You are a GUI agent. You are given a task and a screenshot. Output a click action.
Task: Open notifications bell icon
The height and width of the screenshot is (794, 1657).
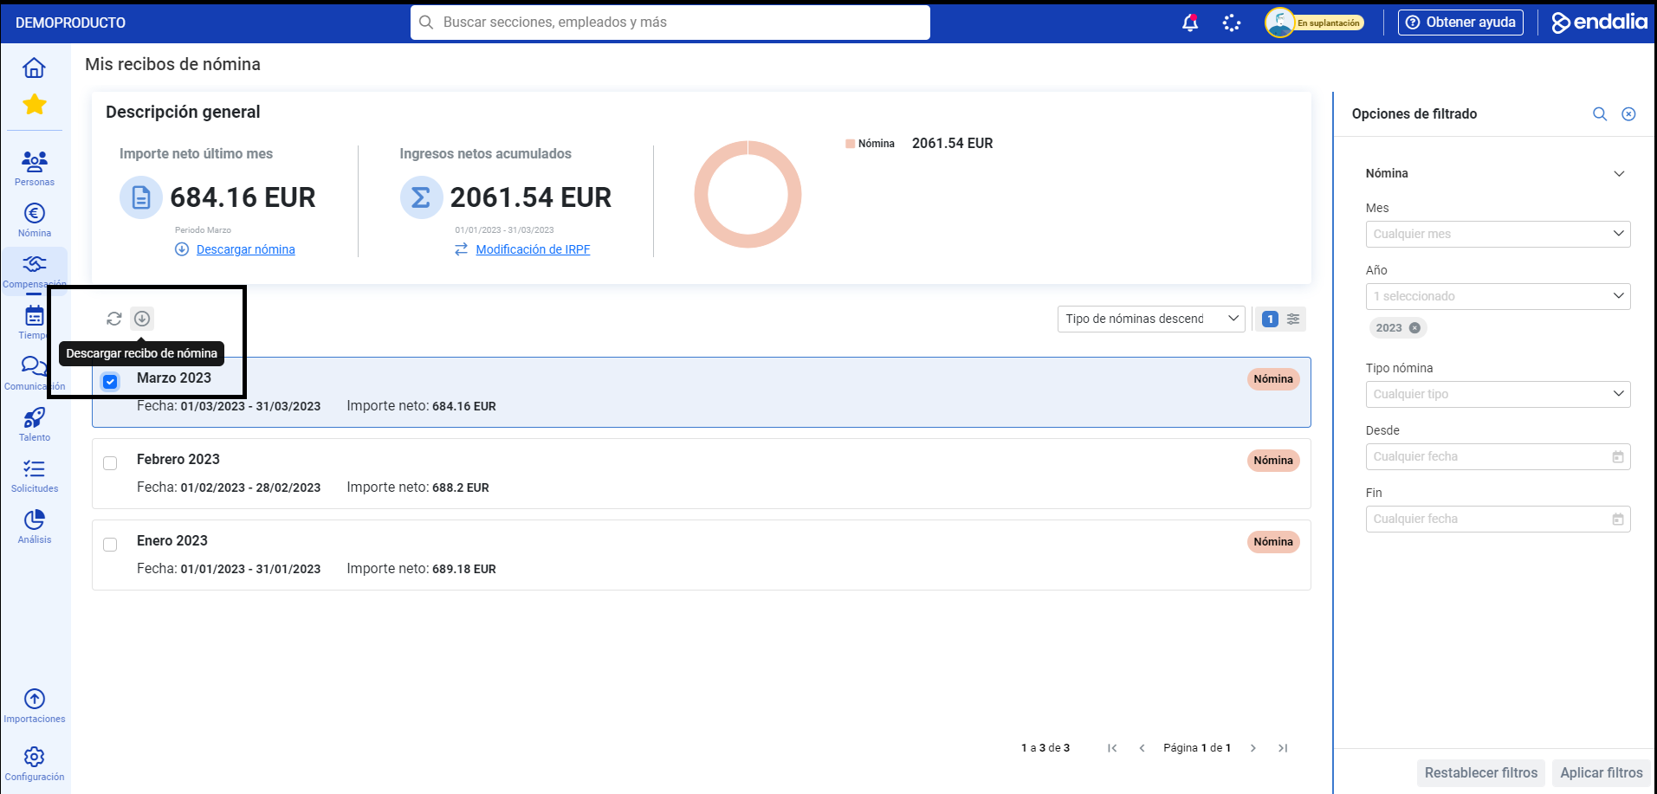point(1190,23)
